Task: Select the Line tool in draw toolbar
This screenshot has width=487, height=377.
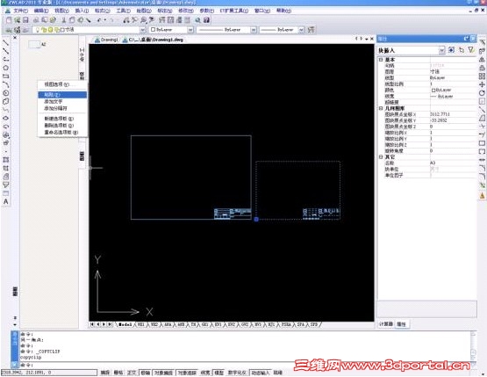Action: [5, 42]
